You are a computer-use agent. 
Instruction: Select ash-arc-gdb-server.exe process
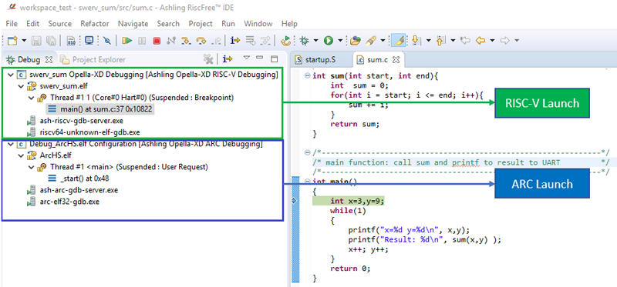(72, 190)
